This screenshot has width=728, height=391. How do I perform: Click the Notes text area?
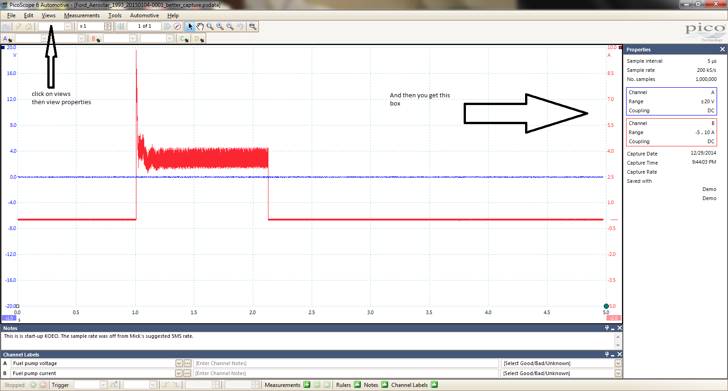308,341
